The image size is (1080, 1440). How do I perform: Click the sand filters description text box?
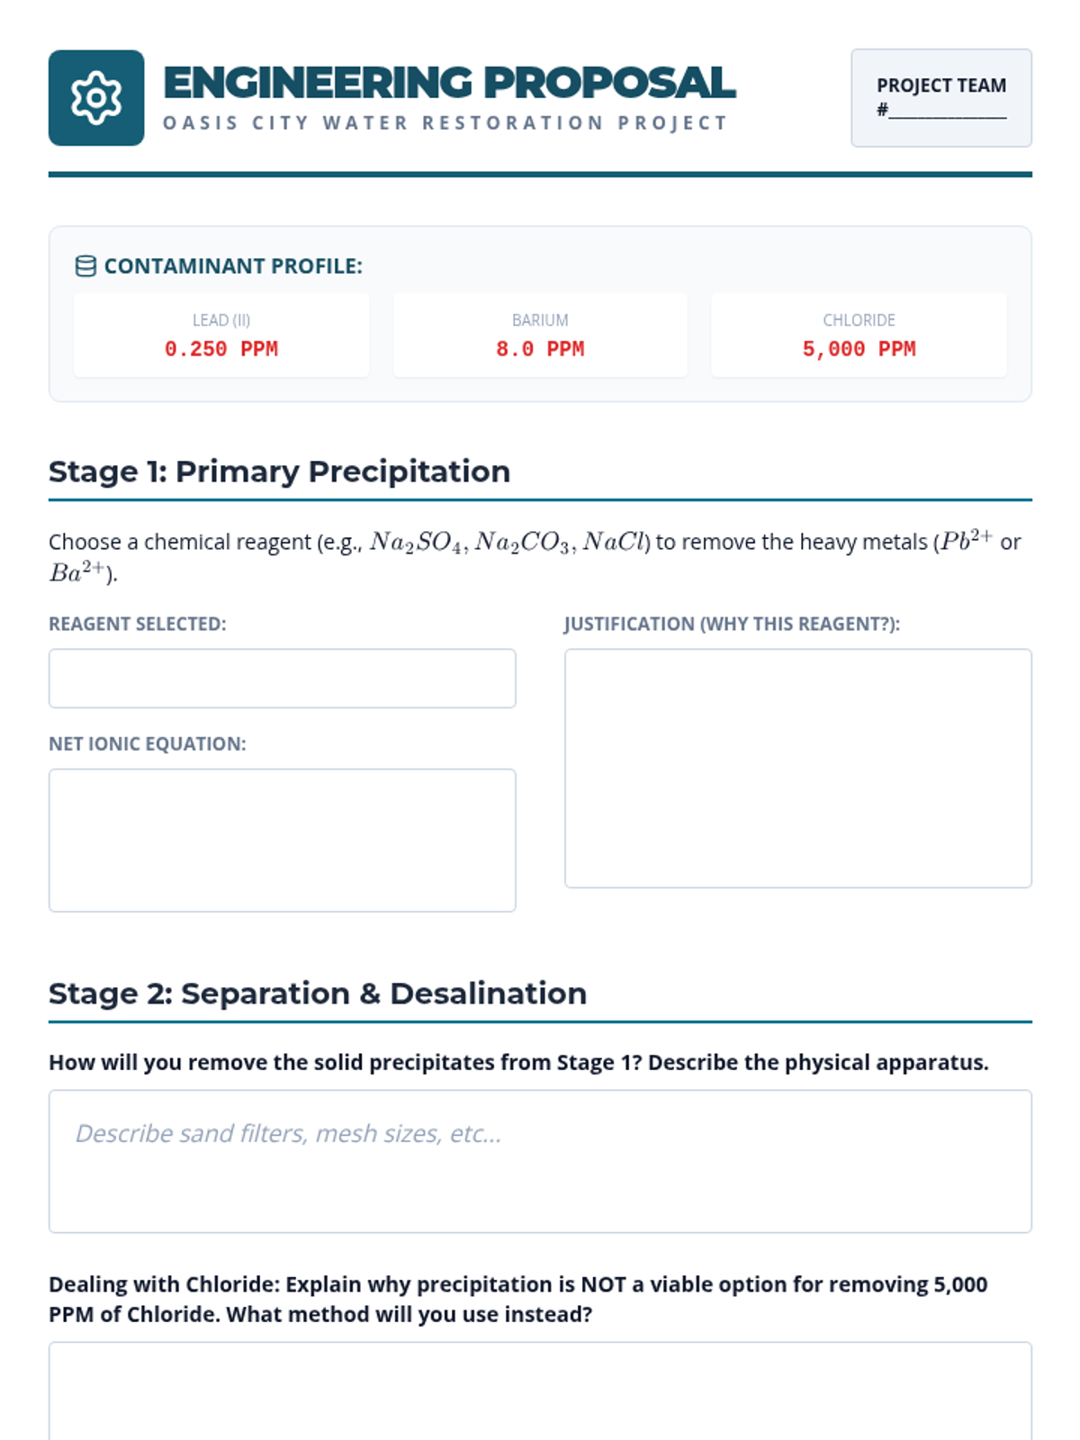pos(540,1161)
